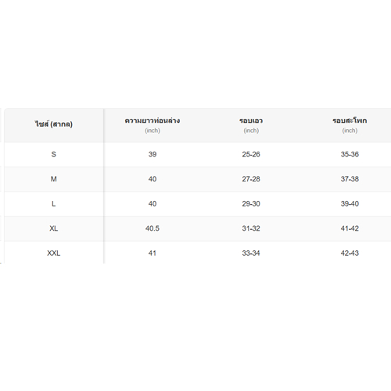Click the length value 41 cell
This screenshot has height=391, width=391.
(152, 253)
